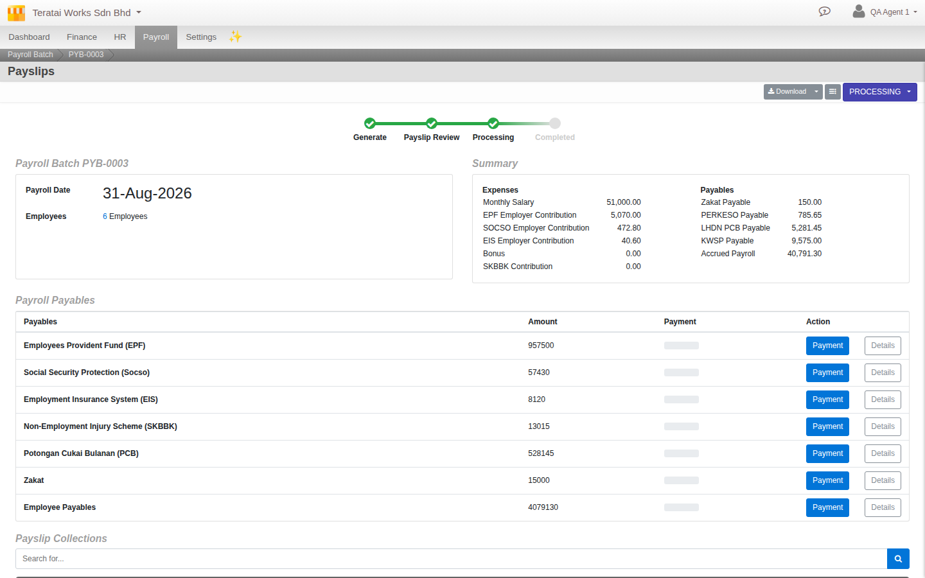Open the chat messages icon

click(x=825, y=12)
